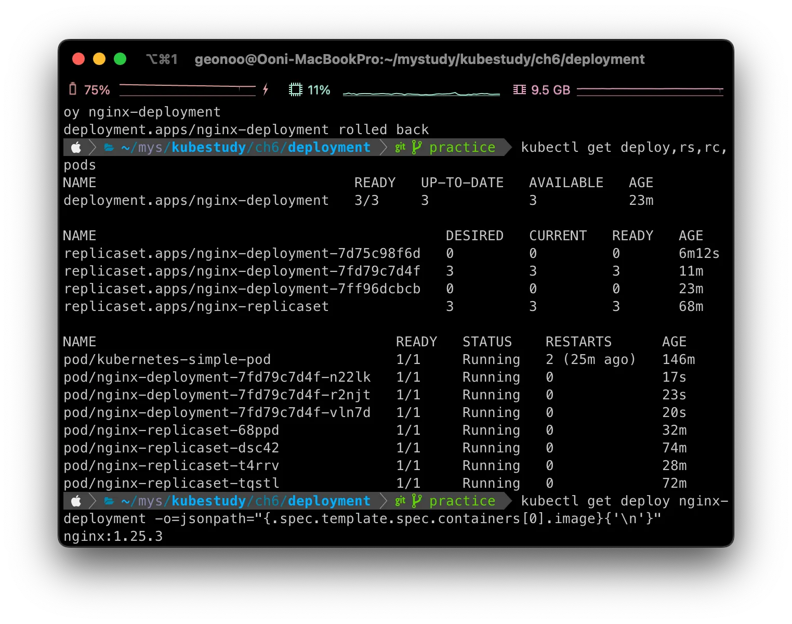
Task: Click the charging lightning bolt icon
Action: click(x=266, y=89)
